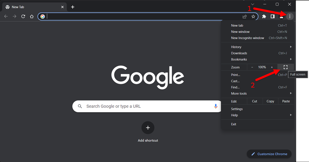Click the Search Google or type a URL box
Screen dimensions: 309x162
[x=147, y=106]
